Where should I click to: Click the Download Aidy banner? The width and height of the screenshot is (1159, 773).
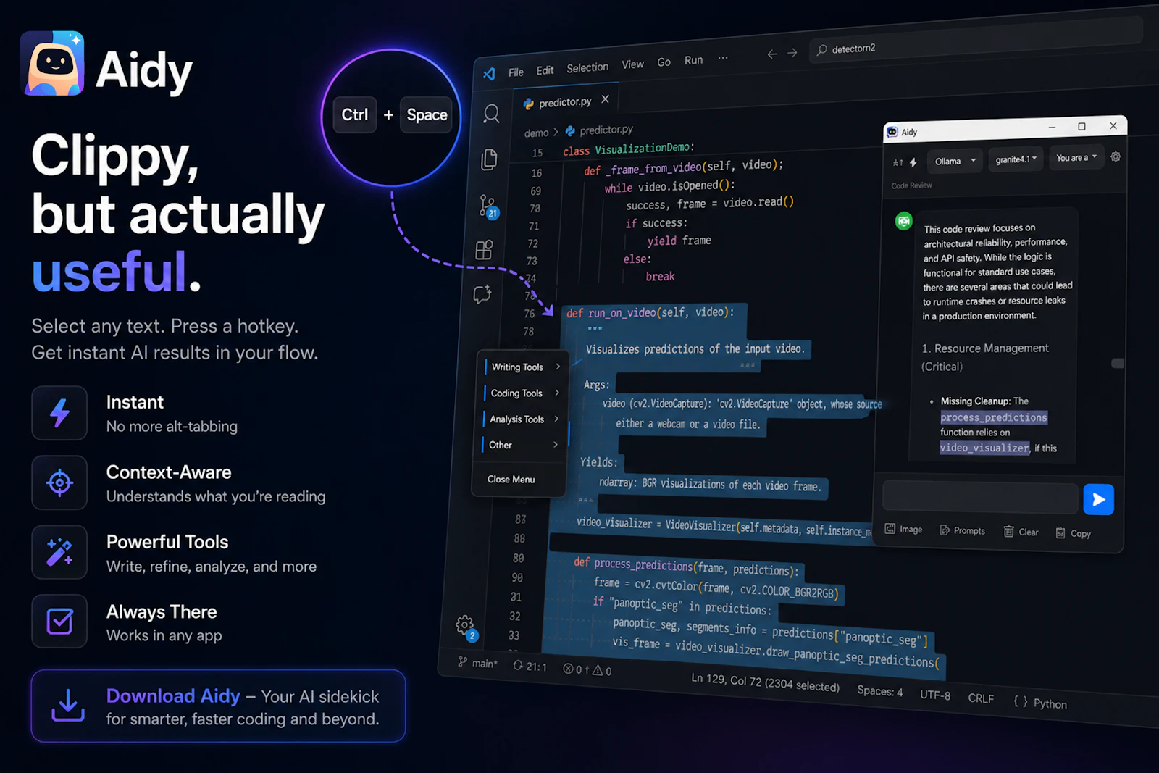coord(218,706)
